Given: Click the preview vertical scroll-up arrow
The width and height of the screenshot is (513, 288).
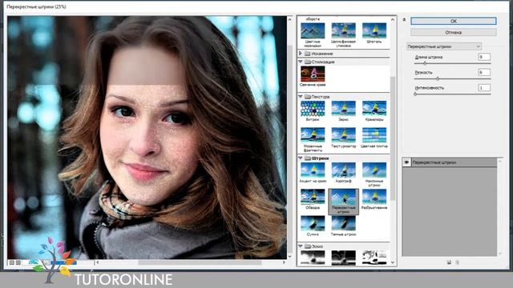Looking at the screenshot, I should coord(289,20).
